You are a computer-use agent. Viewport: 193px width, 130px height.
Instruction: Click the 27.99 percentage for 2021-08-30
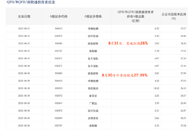183,73
